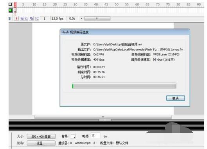This screenshot has height=149, width=207.
Task: Toggle the Edit Multiple Frames icon
Action: [x=32, y=18]
